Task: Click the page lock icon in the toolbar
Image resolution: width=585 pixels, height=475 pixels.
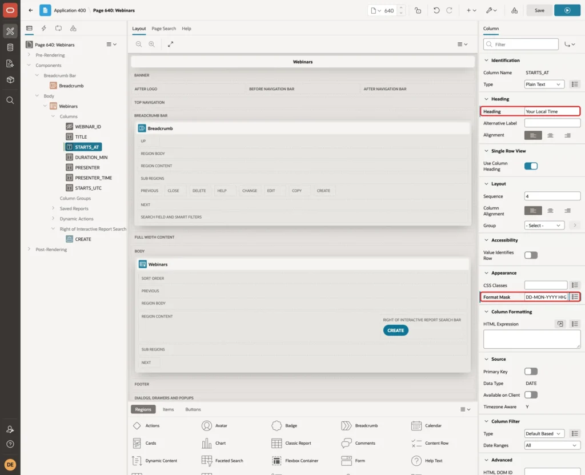Action: click(x=418, y=10)
